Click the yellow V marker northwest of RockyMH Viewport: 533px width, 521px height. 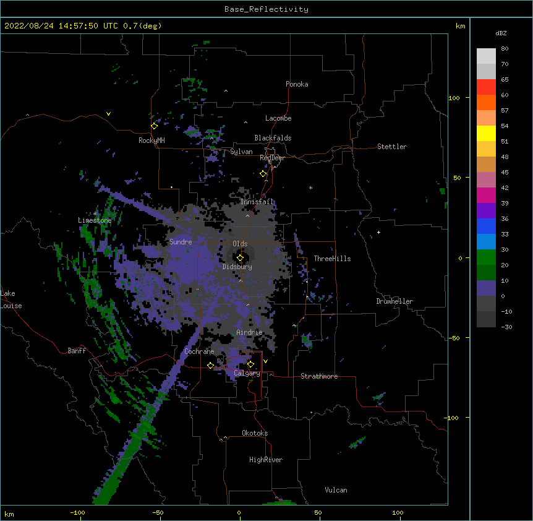(108, 114)
